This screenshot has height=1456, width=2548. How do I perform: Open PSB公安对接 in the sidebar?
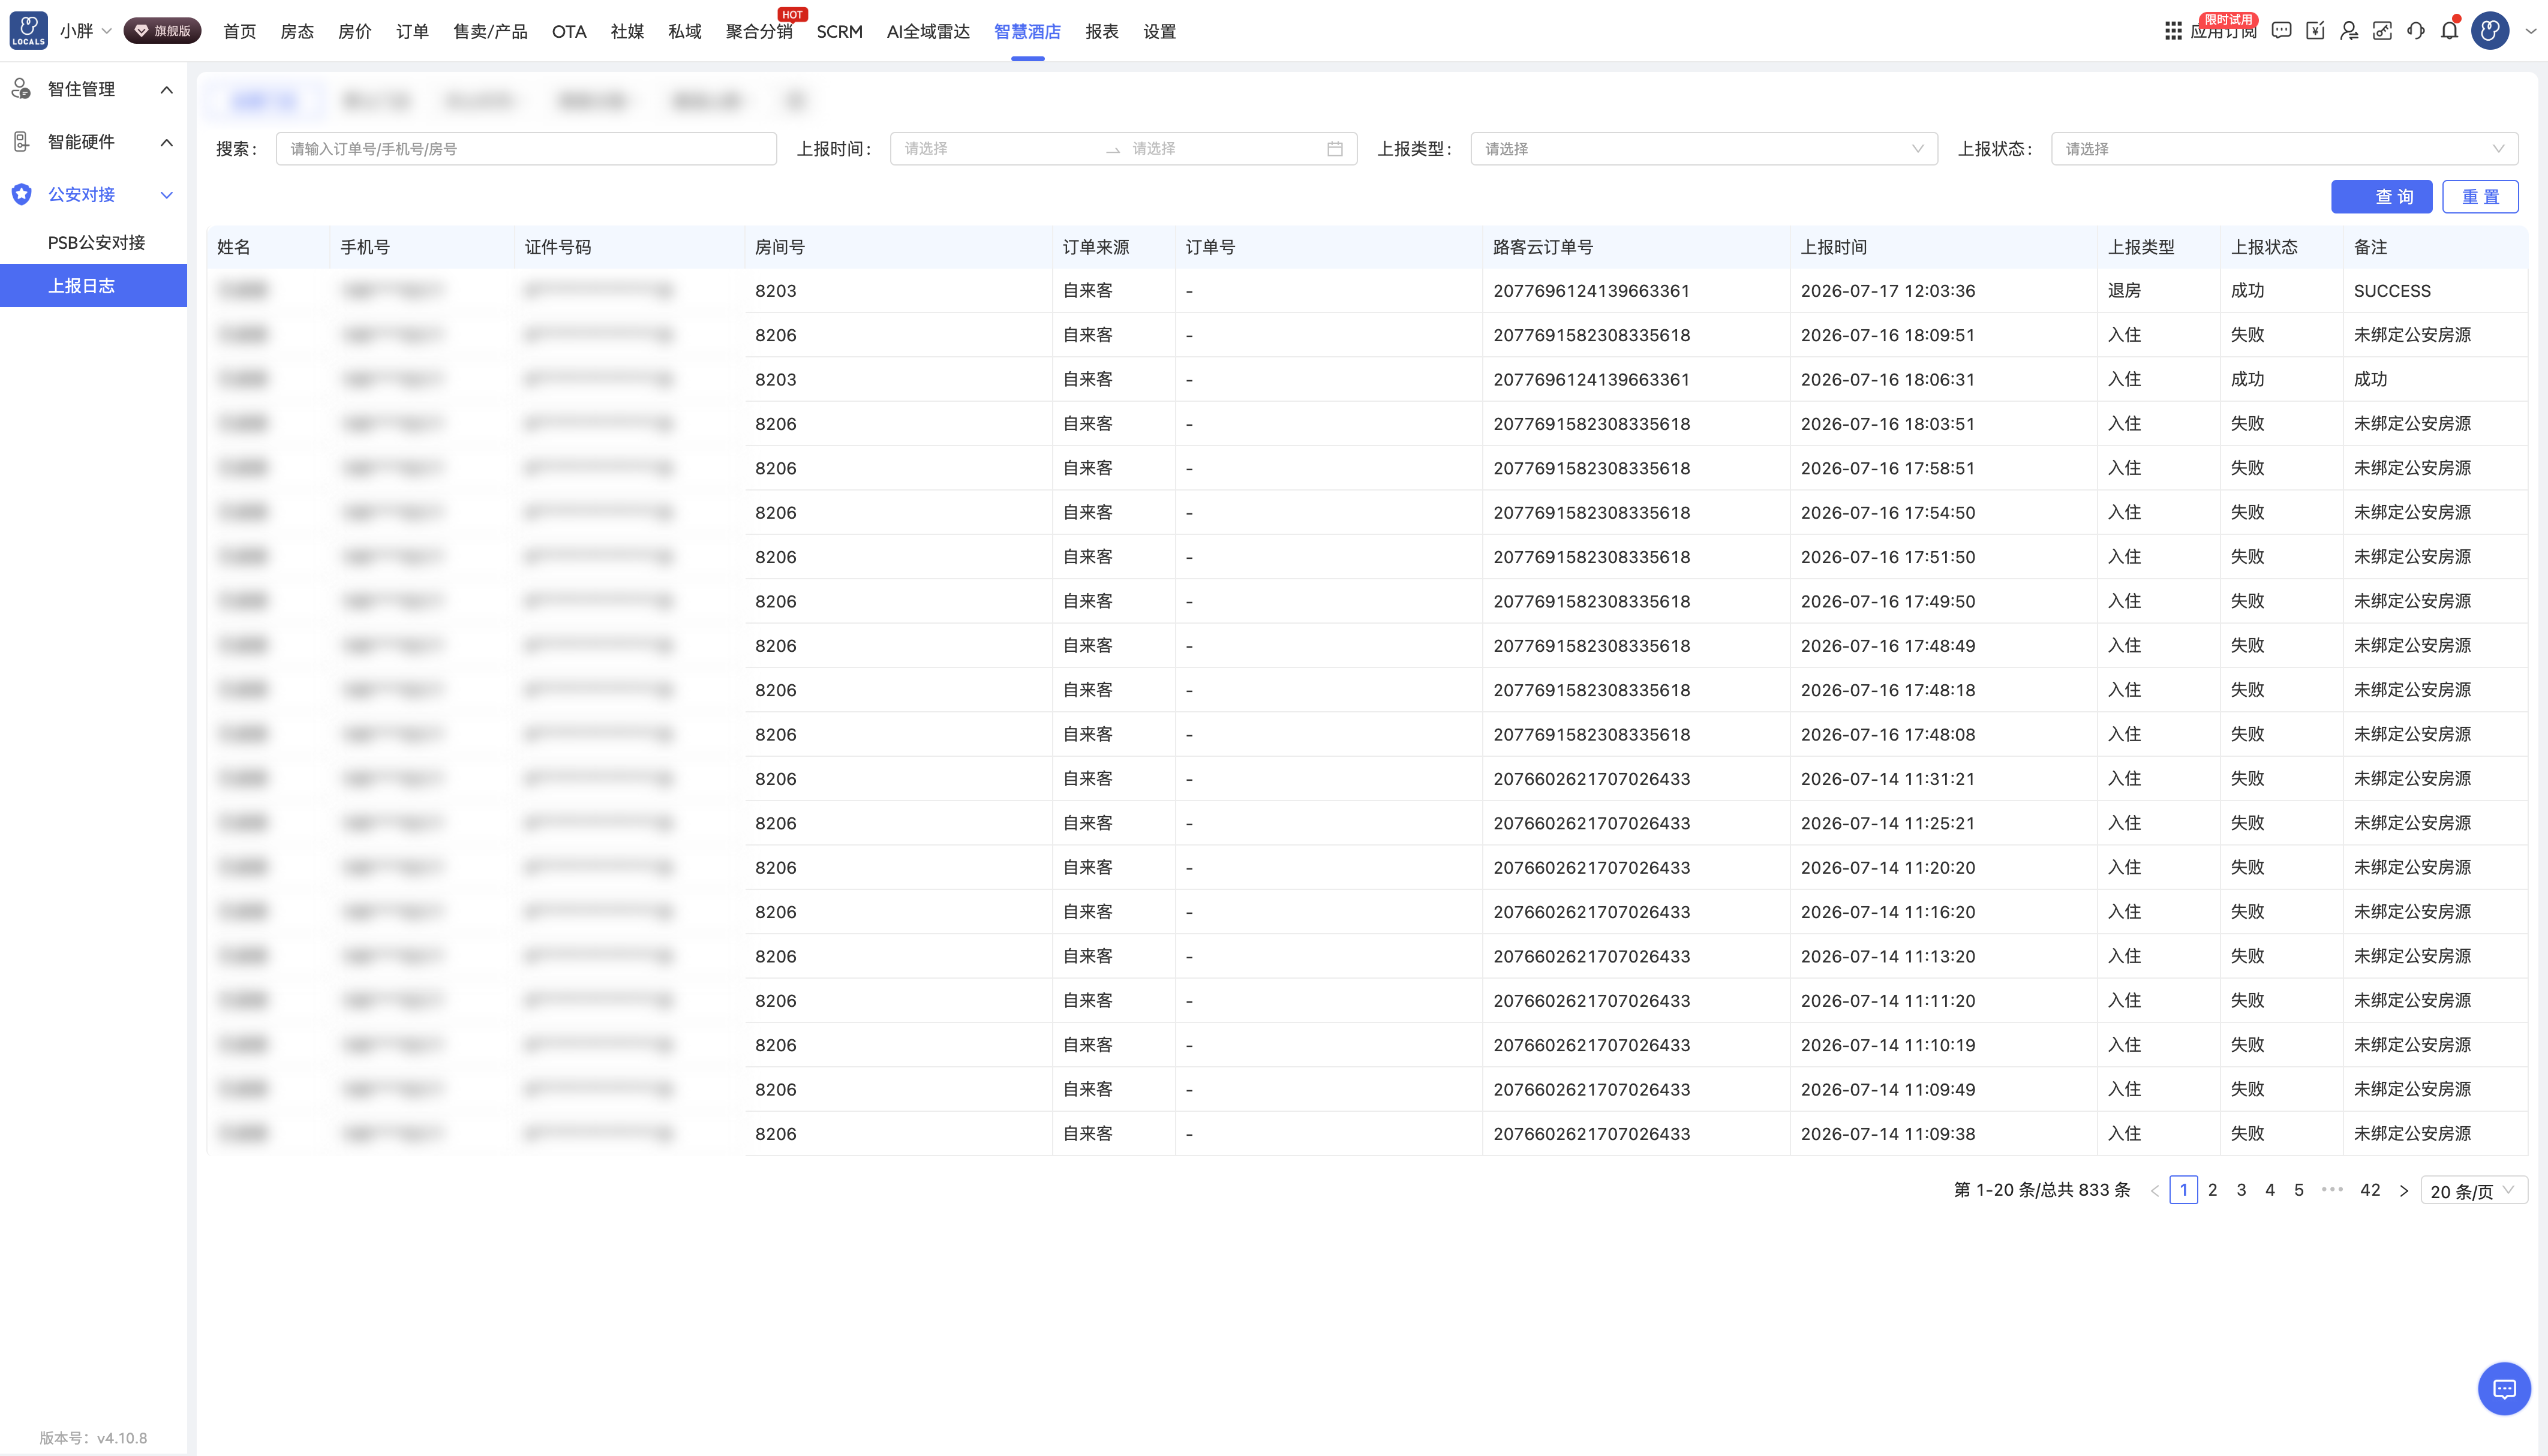tap(96, 242)
